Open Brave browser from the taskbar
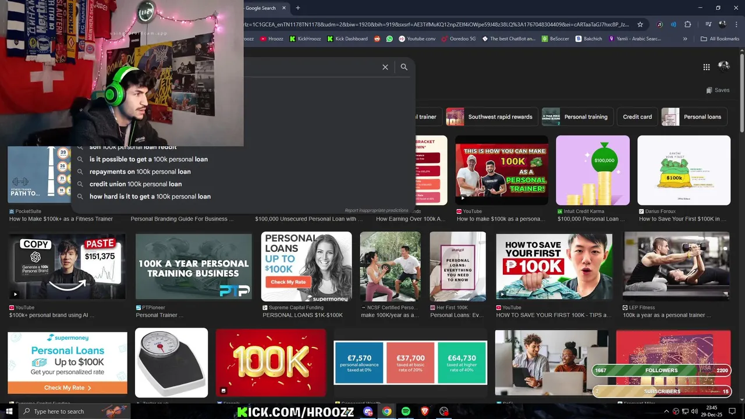This screenshot has height=419, width=745. [x=424, y=411]
